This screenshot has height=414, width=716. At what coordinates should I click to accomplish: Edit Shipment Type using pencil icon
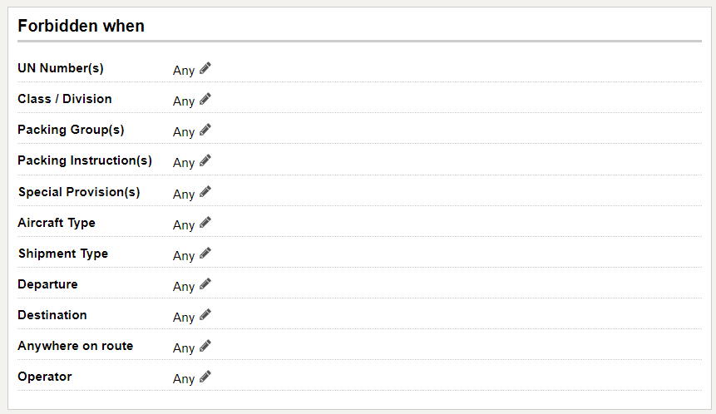[205, 254]
